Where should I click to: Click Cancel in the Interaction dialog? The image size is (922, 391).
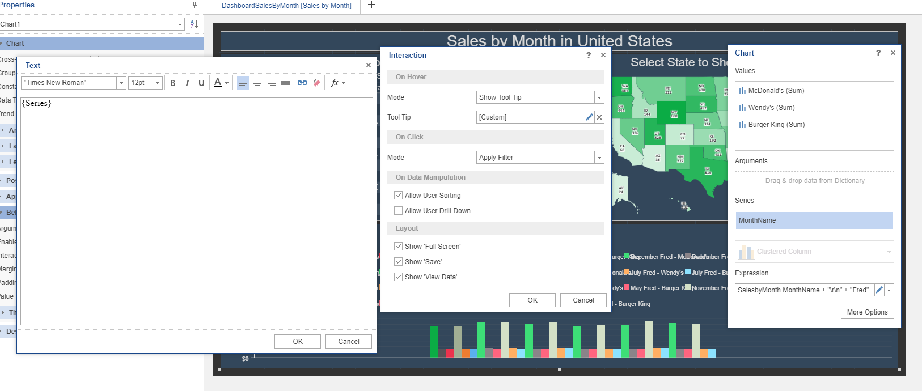pos(583,300)
